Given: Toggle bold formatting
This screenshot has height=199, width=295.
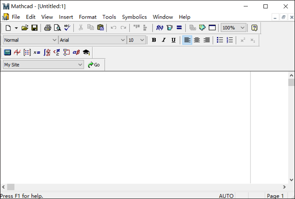Looking at the screenshot, I should (x=154, y=40).
